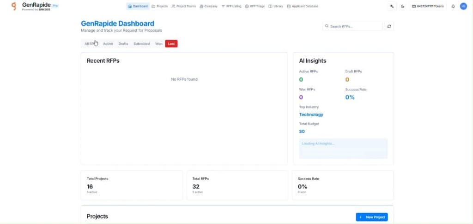Viewport: 473px width, 224px height.
Task: Select the Won filter tab
Action: click(159, 44)
